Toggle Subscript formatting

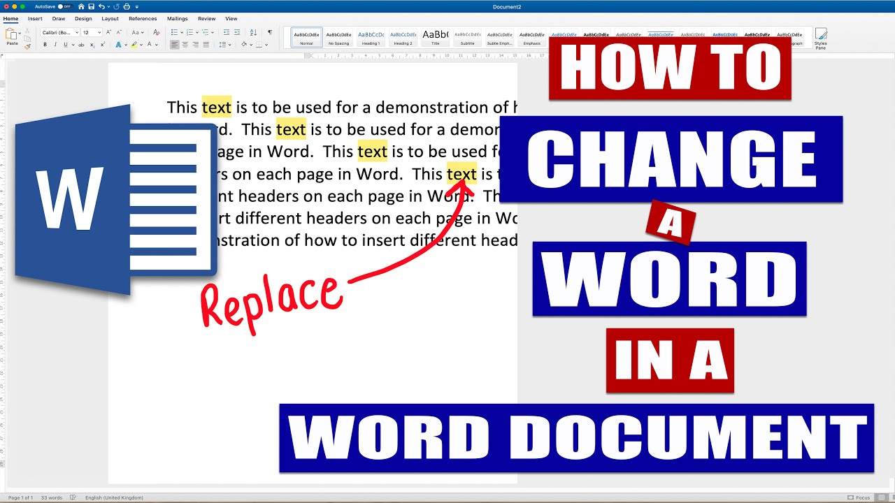(92, 45)
